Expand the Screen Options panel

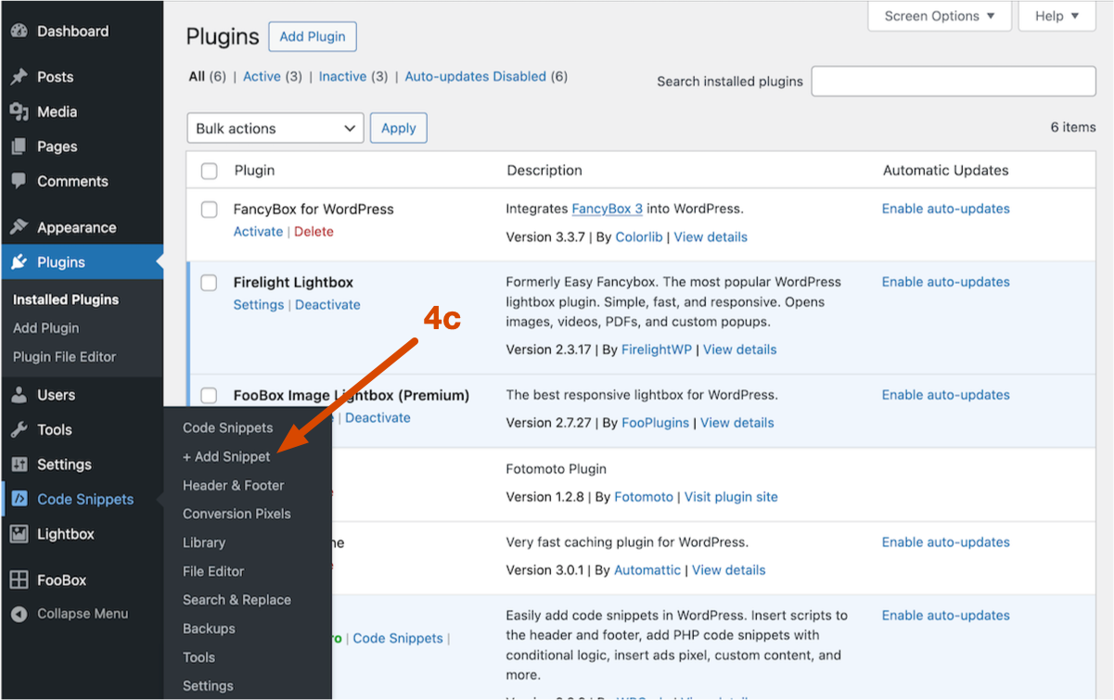coord(939,16)
